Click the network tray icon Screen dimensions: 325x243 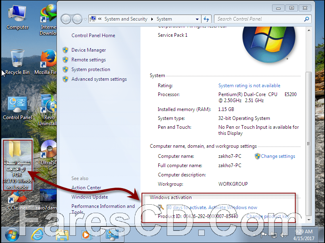coord(274,235)
